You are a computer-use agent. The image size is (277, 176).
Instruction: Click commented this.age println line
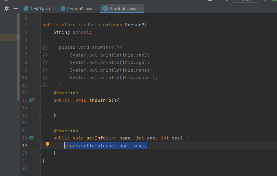click(x=110, y=63)
